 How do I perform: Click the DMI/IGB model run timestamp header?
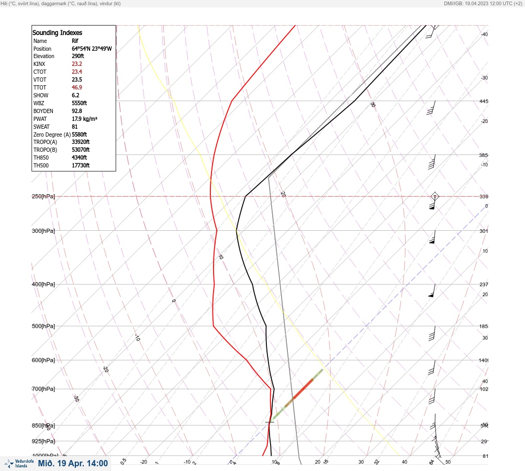(483, 3)
